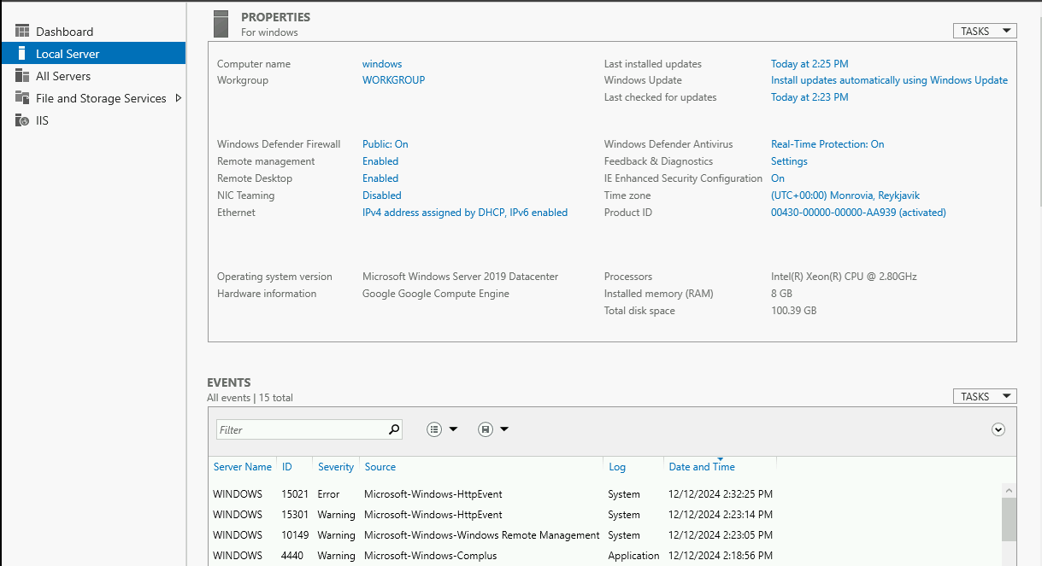Select event 15021 Error row
This screenshot has height=566, width=1042.
[604, 494]
